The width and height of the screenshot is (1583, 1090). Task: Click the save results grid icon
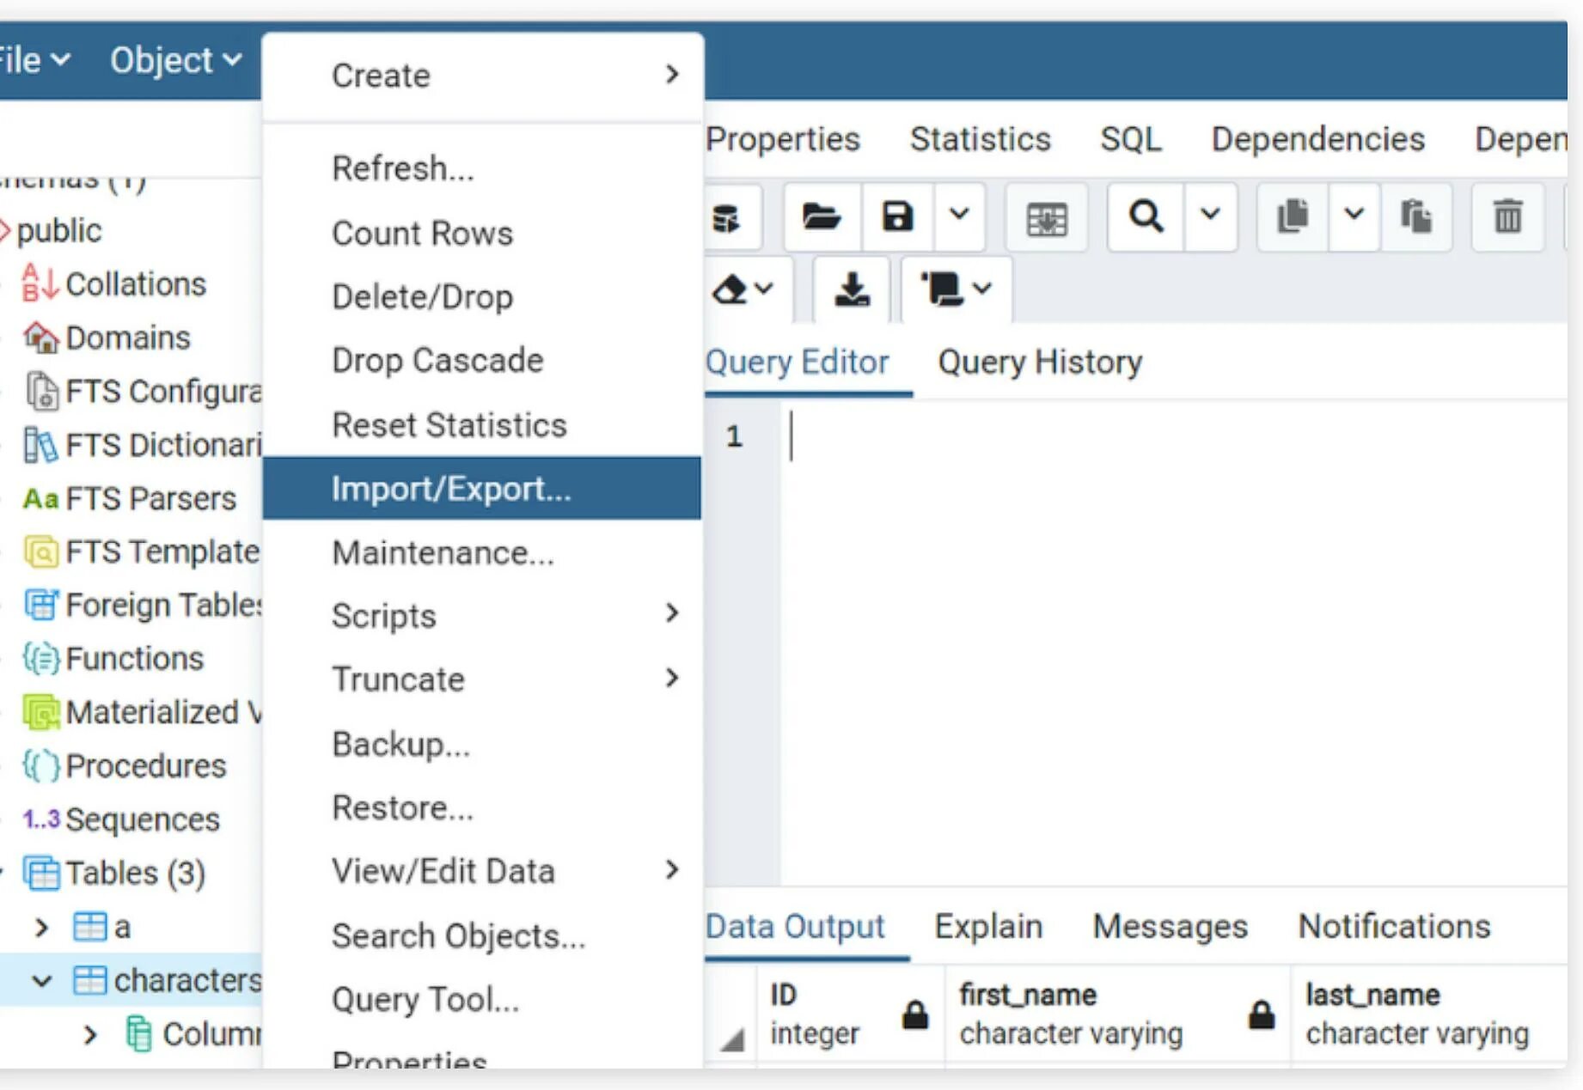1046,218
